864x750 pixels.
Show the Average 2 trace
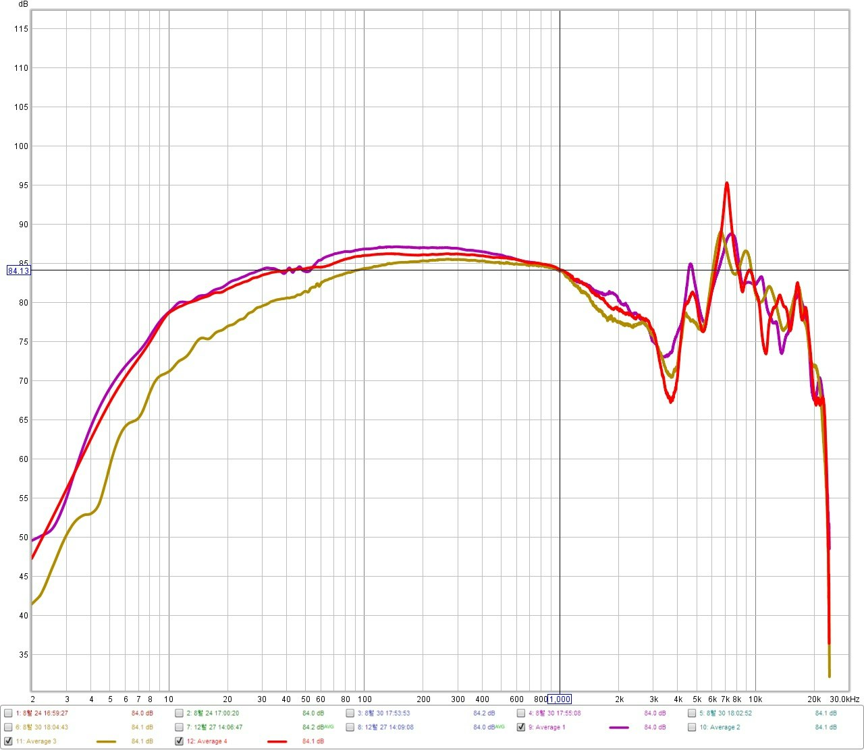tap(693, 727)
